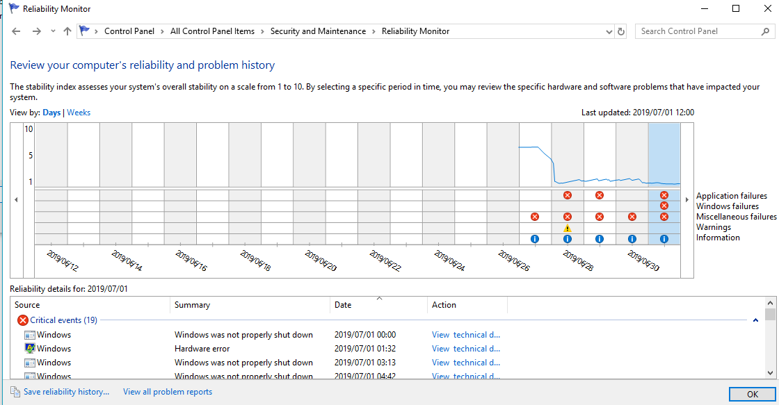Click the details list scrollbar up arrow
The width and height of the screenshot is (779, 405).
[770, 302]
